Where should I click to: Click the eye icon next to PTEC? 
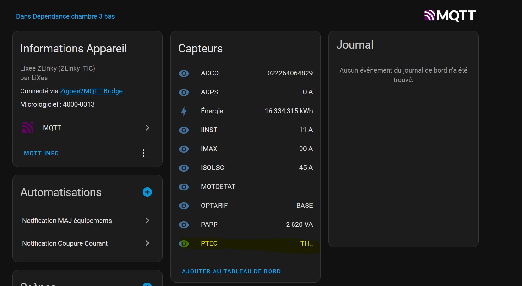(x=184, y=243)
